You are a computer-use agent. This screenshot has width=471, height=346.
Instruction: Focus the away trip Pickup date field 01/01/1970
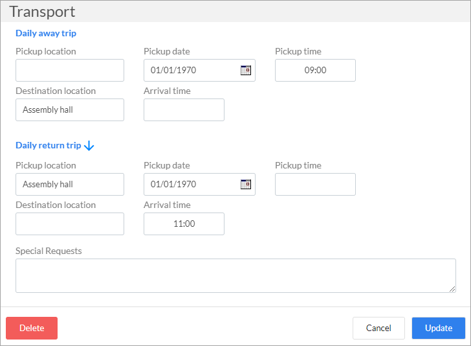[199, 70]
